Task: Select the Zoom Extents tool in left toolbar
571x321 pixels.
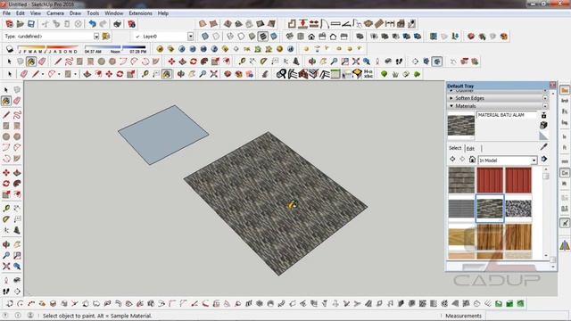Action: 6,267
